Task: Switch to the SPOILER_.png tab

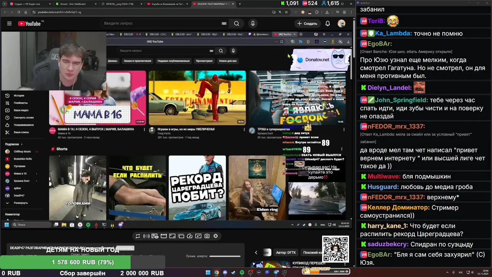Action: point(121,4)
